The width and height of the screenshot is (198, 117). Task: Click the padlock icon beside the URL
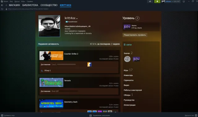(6, 9)
